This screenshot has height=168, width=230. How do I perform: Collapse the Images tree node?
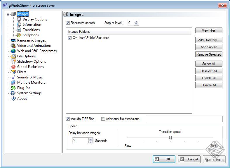8,14
